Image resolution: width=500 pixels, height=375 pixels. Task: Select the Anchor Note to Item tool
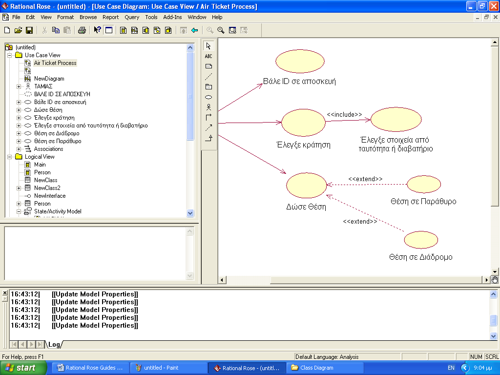[208, 77]
